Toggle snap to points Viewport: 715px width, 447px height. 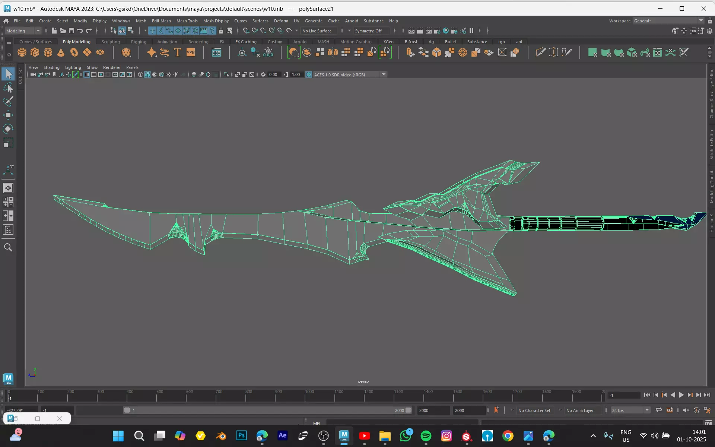(263, 31)
